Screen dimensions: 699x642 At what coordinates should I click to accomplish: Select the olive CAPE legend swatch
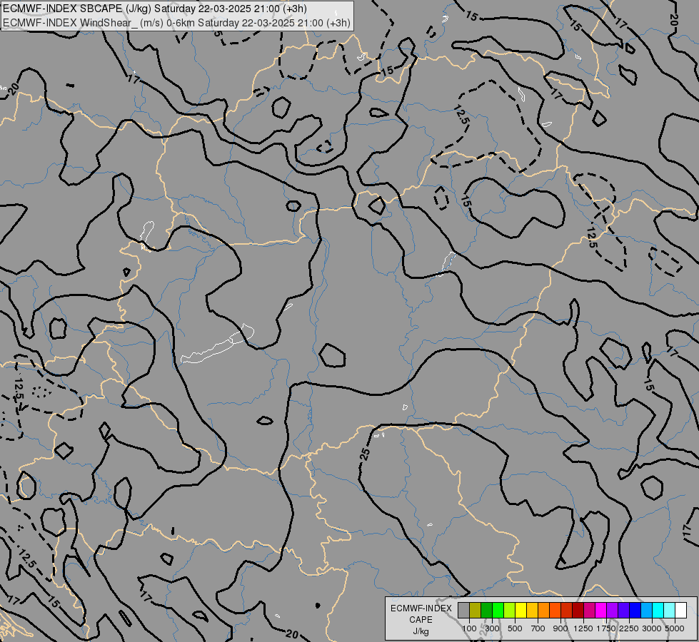476,610
